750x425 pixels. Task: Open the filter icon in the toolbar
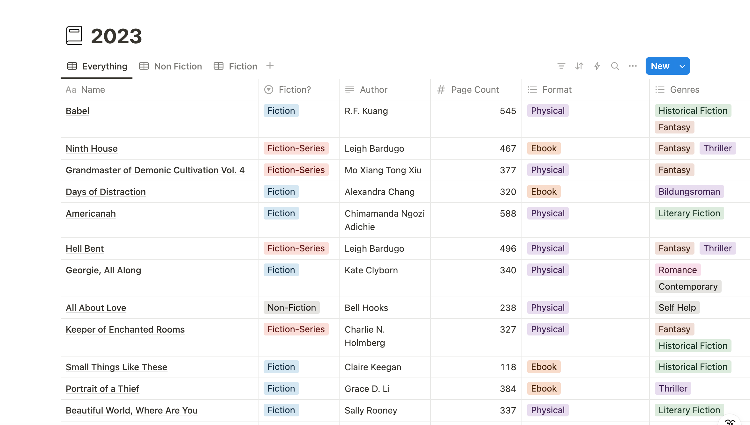point(561,66)
